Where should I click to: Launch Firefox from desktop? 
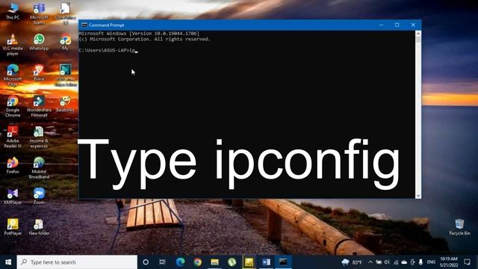(13, 165)
